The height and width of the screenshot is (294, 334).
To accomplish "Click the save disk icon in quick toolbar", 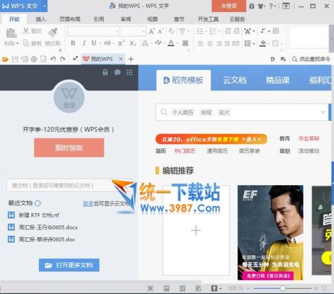I will [x=15, y=59].
